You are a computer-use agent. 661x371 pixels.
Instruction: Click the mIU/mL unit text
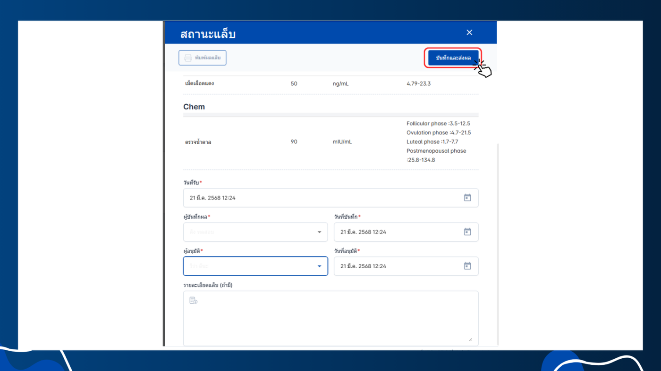pos(342,142)
